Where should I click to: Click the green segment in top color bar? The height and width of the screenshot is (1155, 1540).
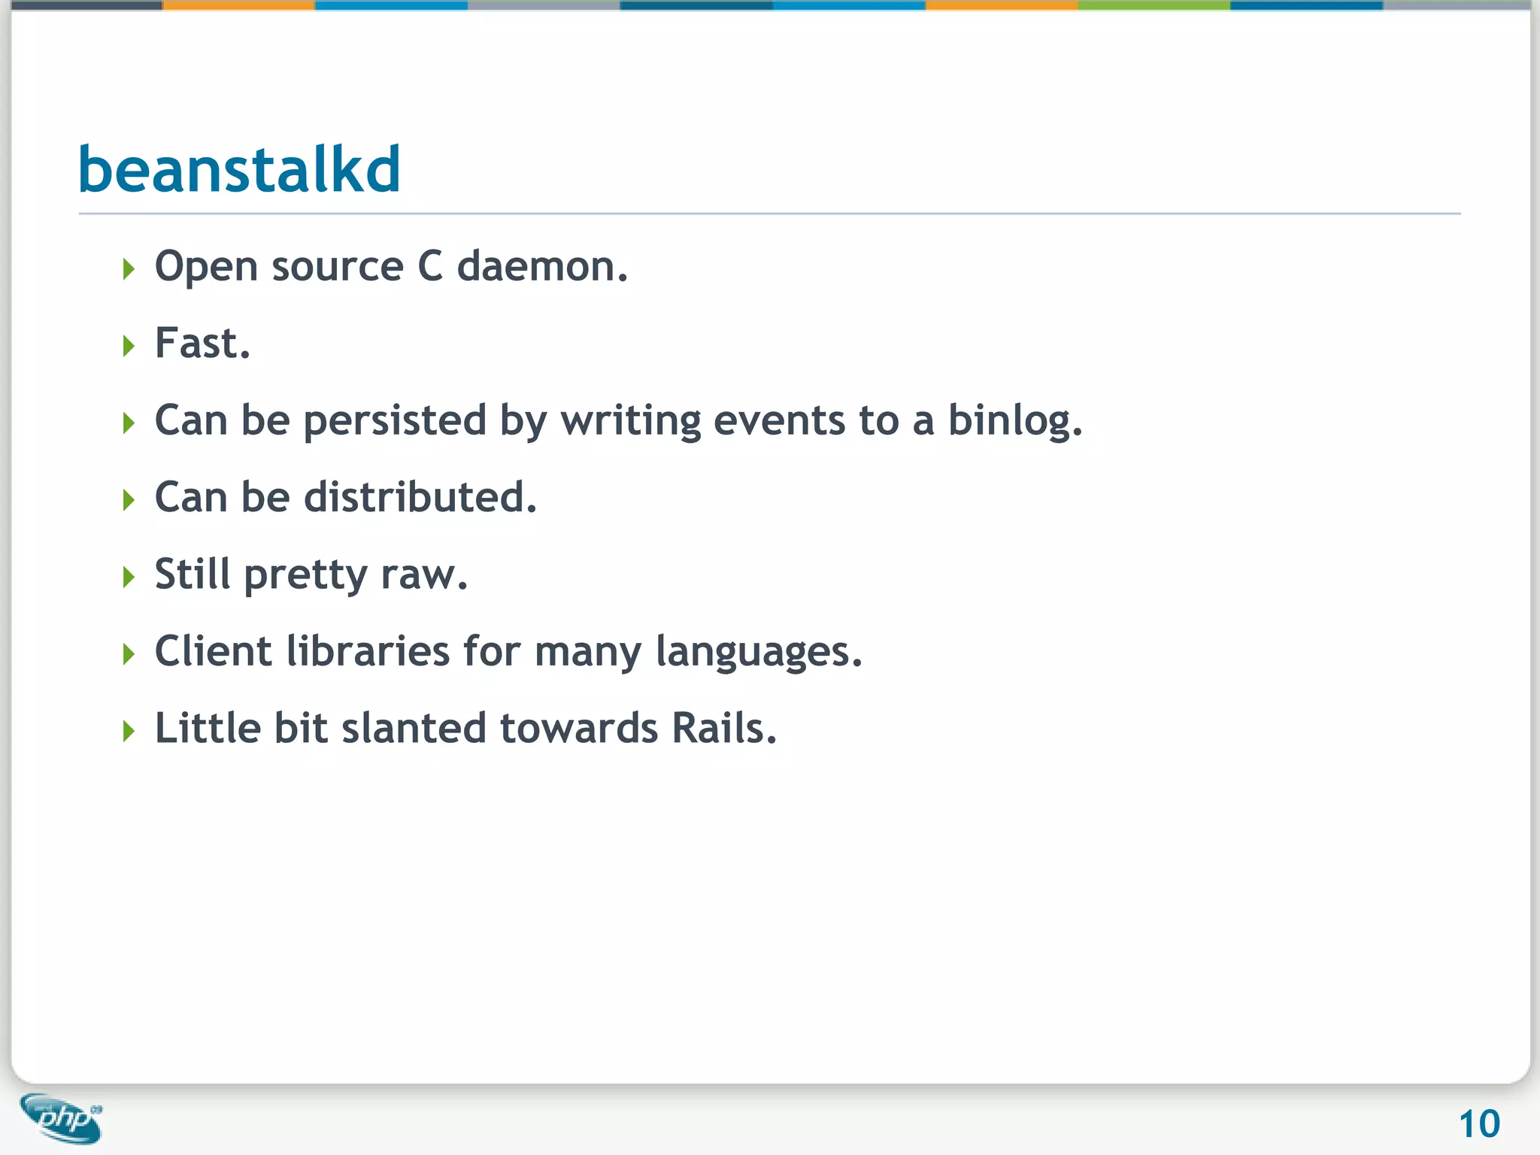(x=1153, y=5)
